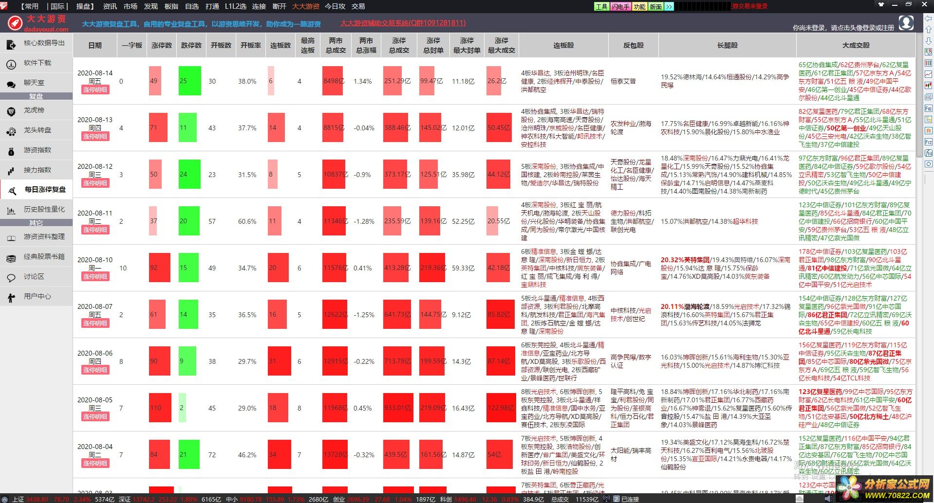Open 软件下载 in the sidebar
This screenshot has width=934, height=503.
point(37,63)
